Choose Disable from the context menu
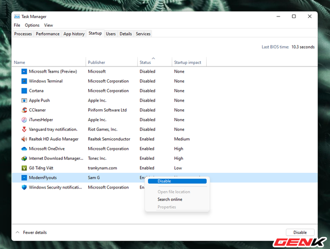The height and width of the screenshot is (249, 330). click(164, 181)
